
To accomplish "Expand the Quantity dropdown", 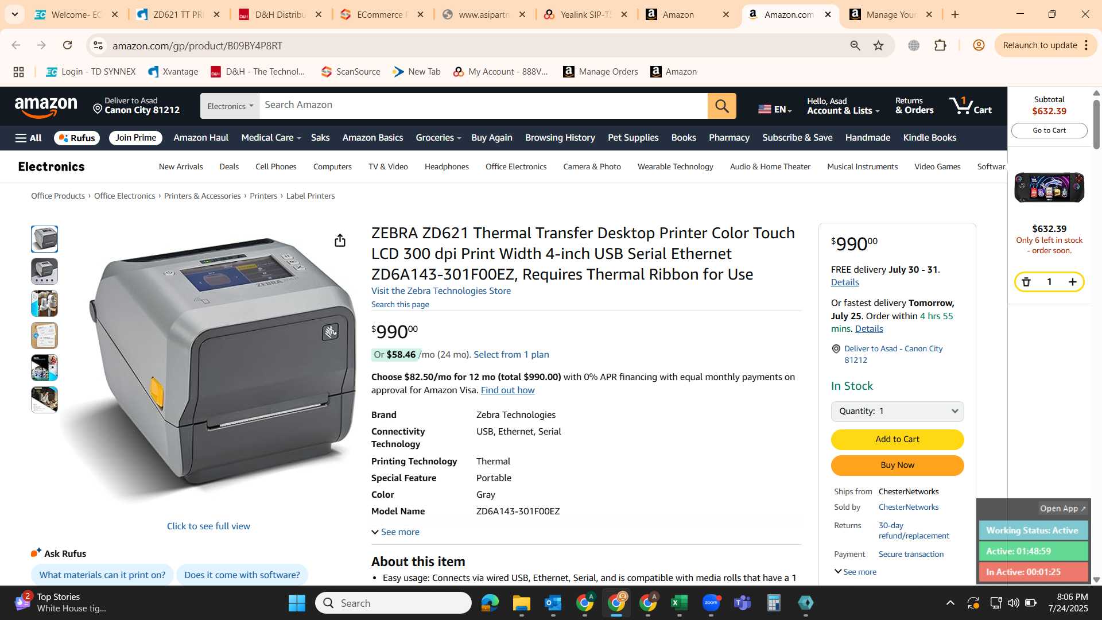I will point(897,411).
